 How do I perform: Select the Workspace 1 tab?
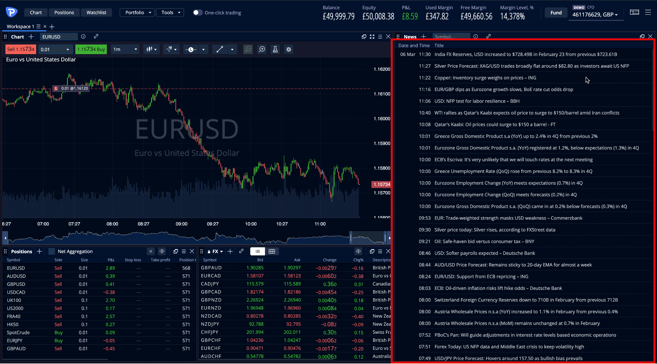tap(20, 27)
